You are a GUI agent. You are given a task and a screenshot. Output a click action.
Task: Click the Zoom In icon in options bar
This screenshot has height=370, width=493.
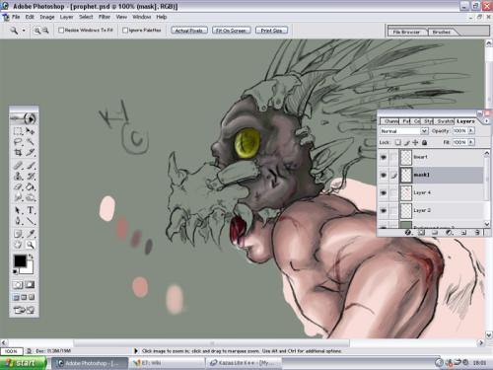[x=37, y=31]
